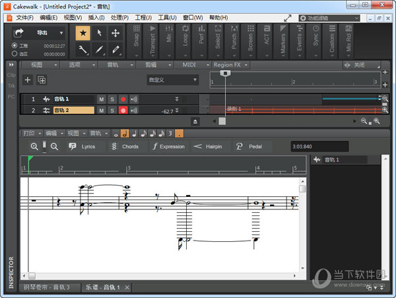This screenshot has height=298, width=396.
Task: Mute track 2 with M button
Action: (x=101, y=110)
